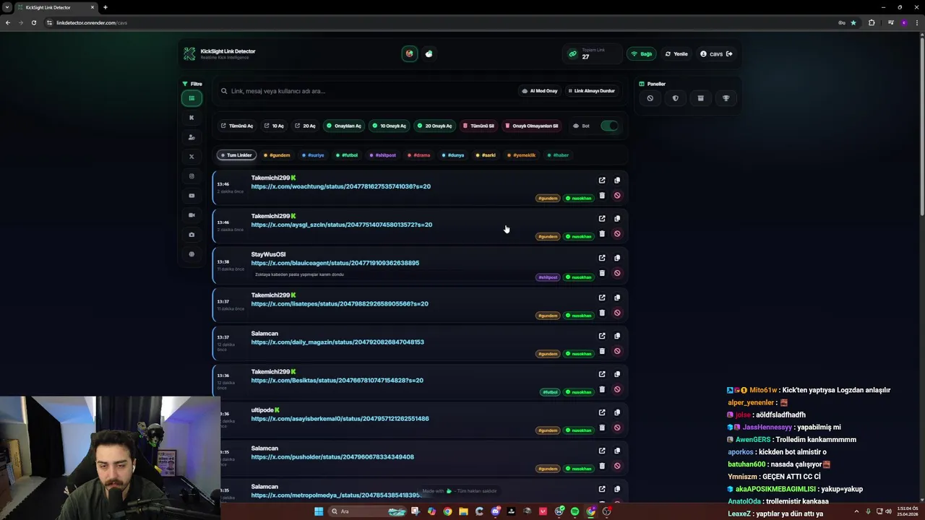Select the Tüm Linkler tab
The height and width of the screenshot is (520, 925).
236,155
